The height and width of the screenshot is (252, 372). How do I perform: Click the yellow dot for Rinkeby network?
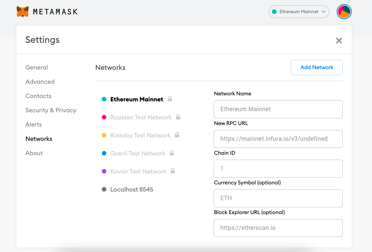click(x=104, y=135)
